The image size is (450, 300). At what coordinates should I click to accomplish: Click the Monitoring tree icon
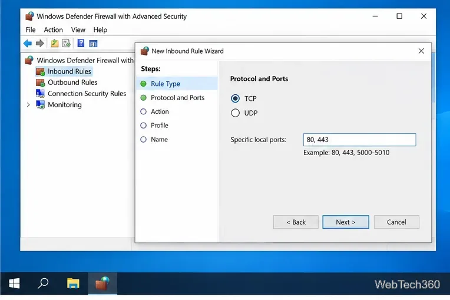click(x=40, y=105)
